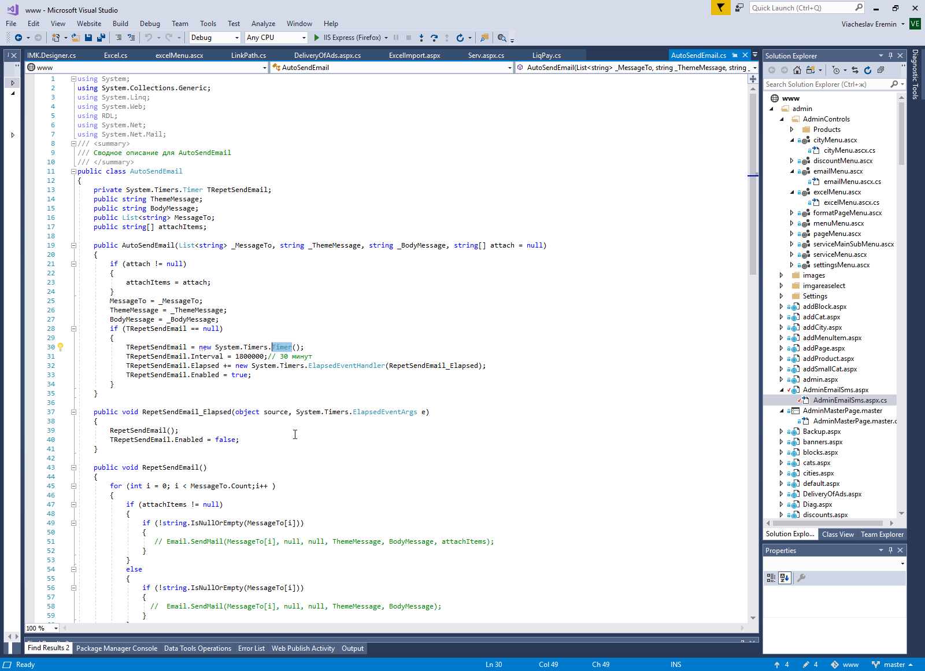925x671 pixels.
Task: Open the Any CPU platform dropdown
Action: pos(276,38)
